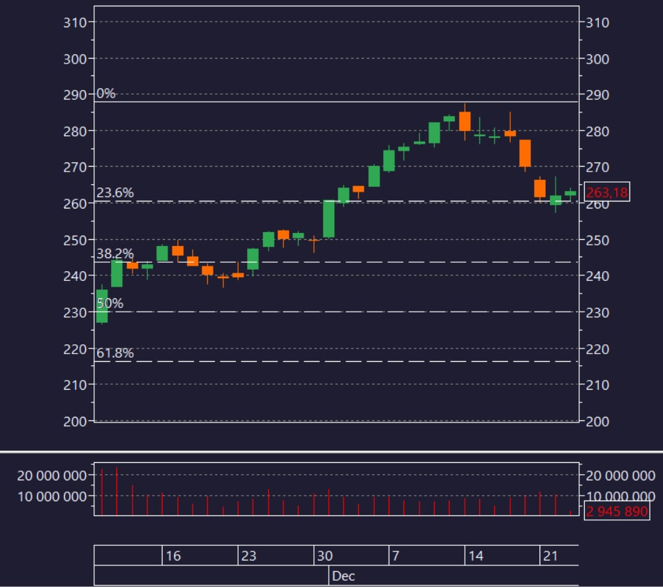Click the left price axis label 290

75,95
